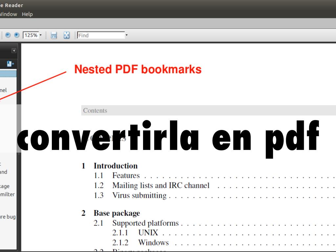Expand the Find options dropdown arrow
The width and height of the screenshot is (336, 252).
(127, 35)
